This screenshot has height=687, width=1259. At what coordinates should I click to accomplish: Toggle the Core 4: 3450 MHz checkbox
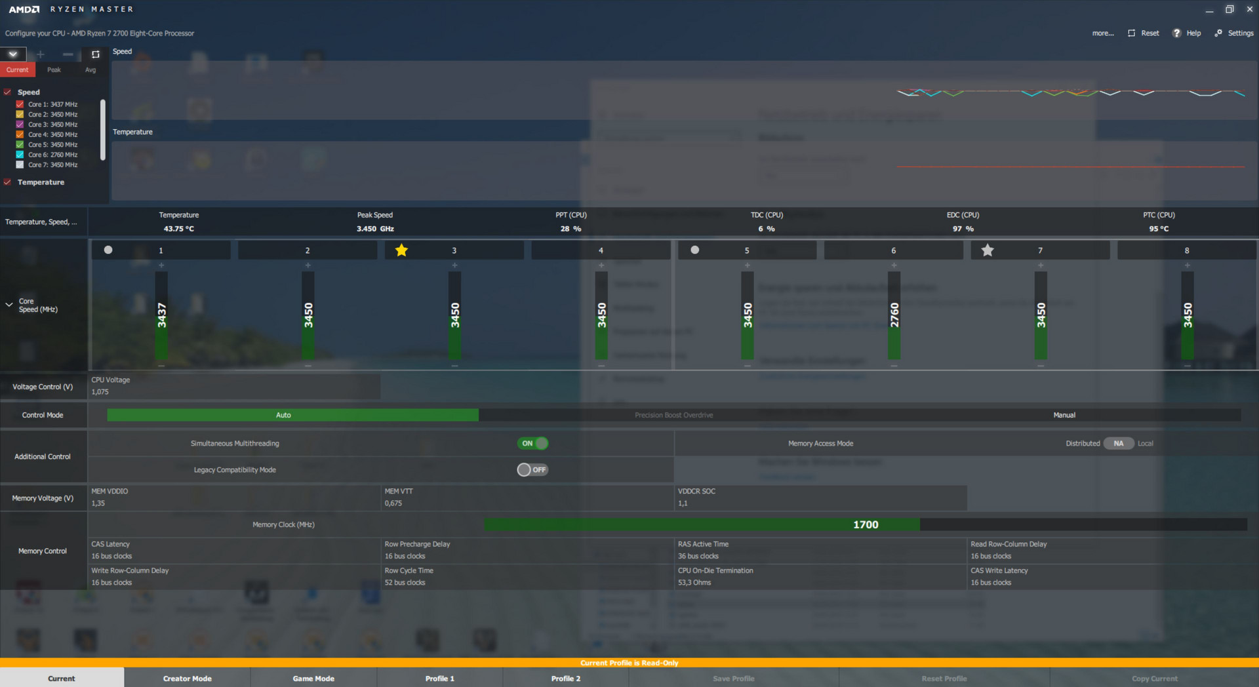[x=20, y=134]
